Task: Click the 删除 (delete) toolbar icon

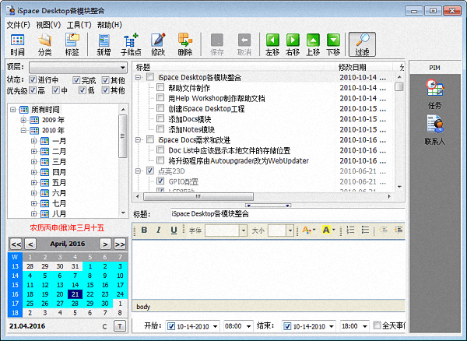Action: tap(185, 44)
